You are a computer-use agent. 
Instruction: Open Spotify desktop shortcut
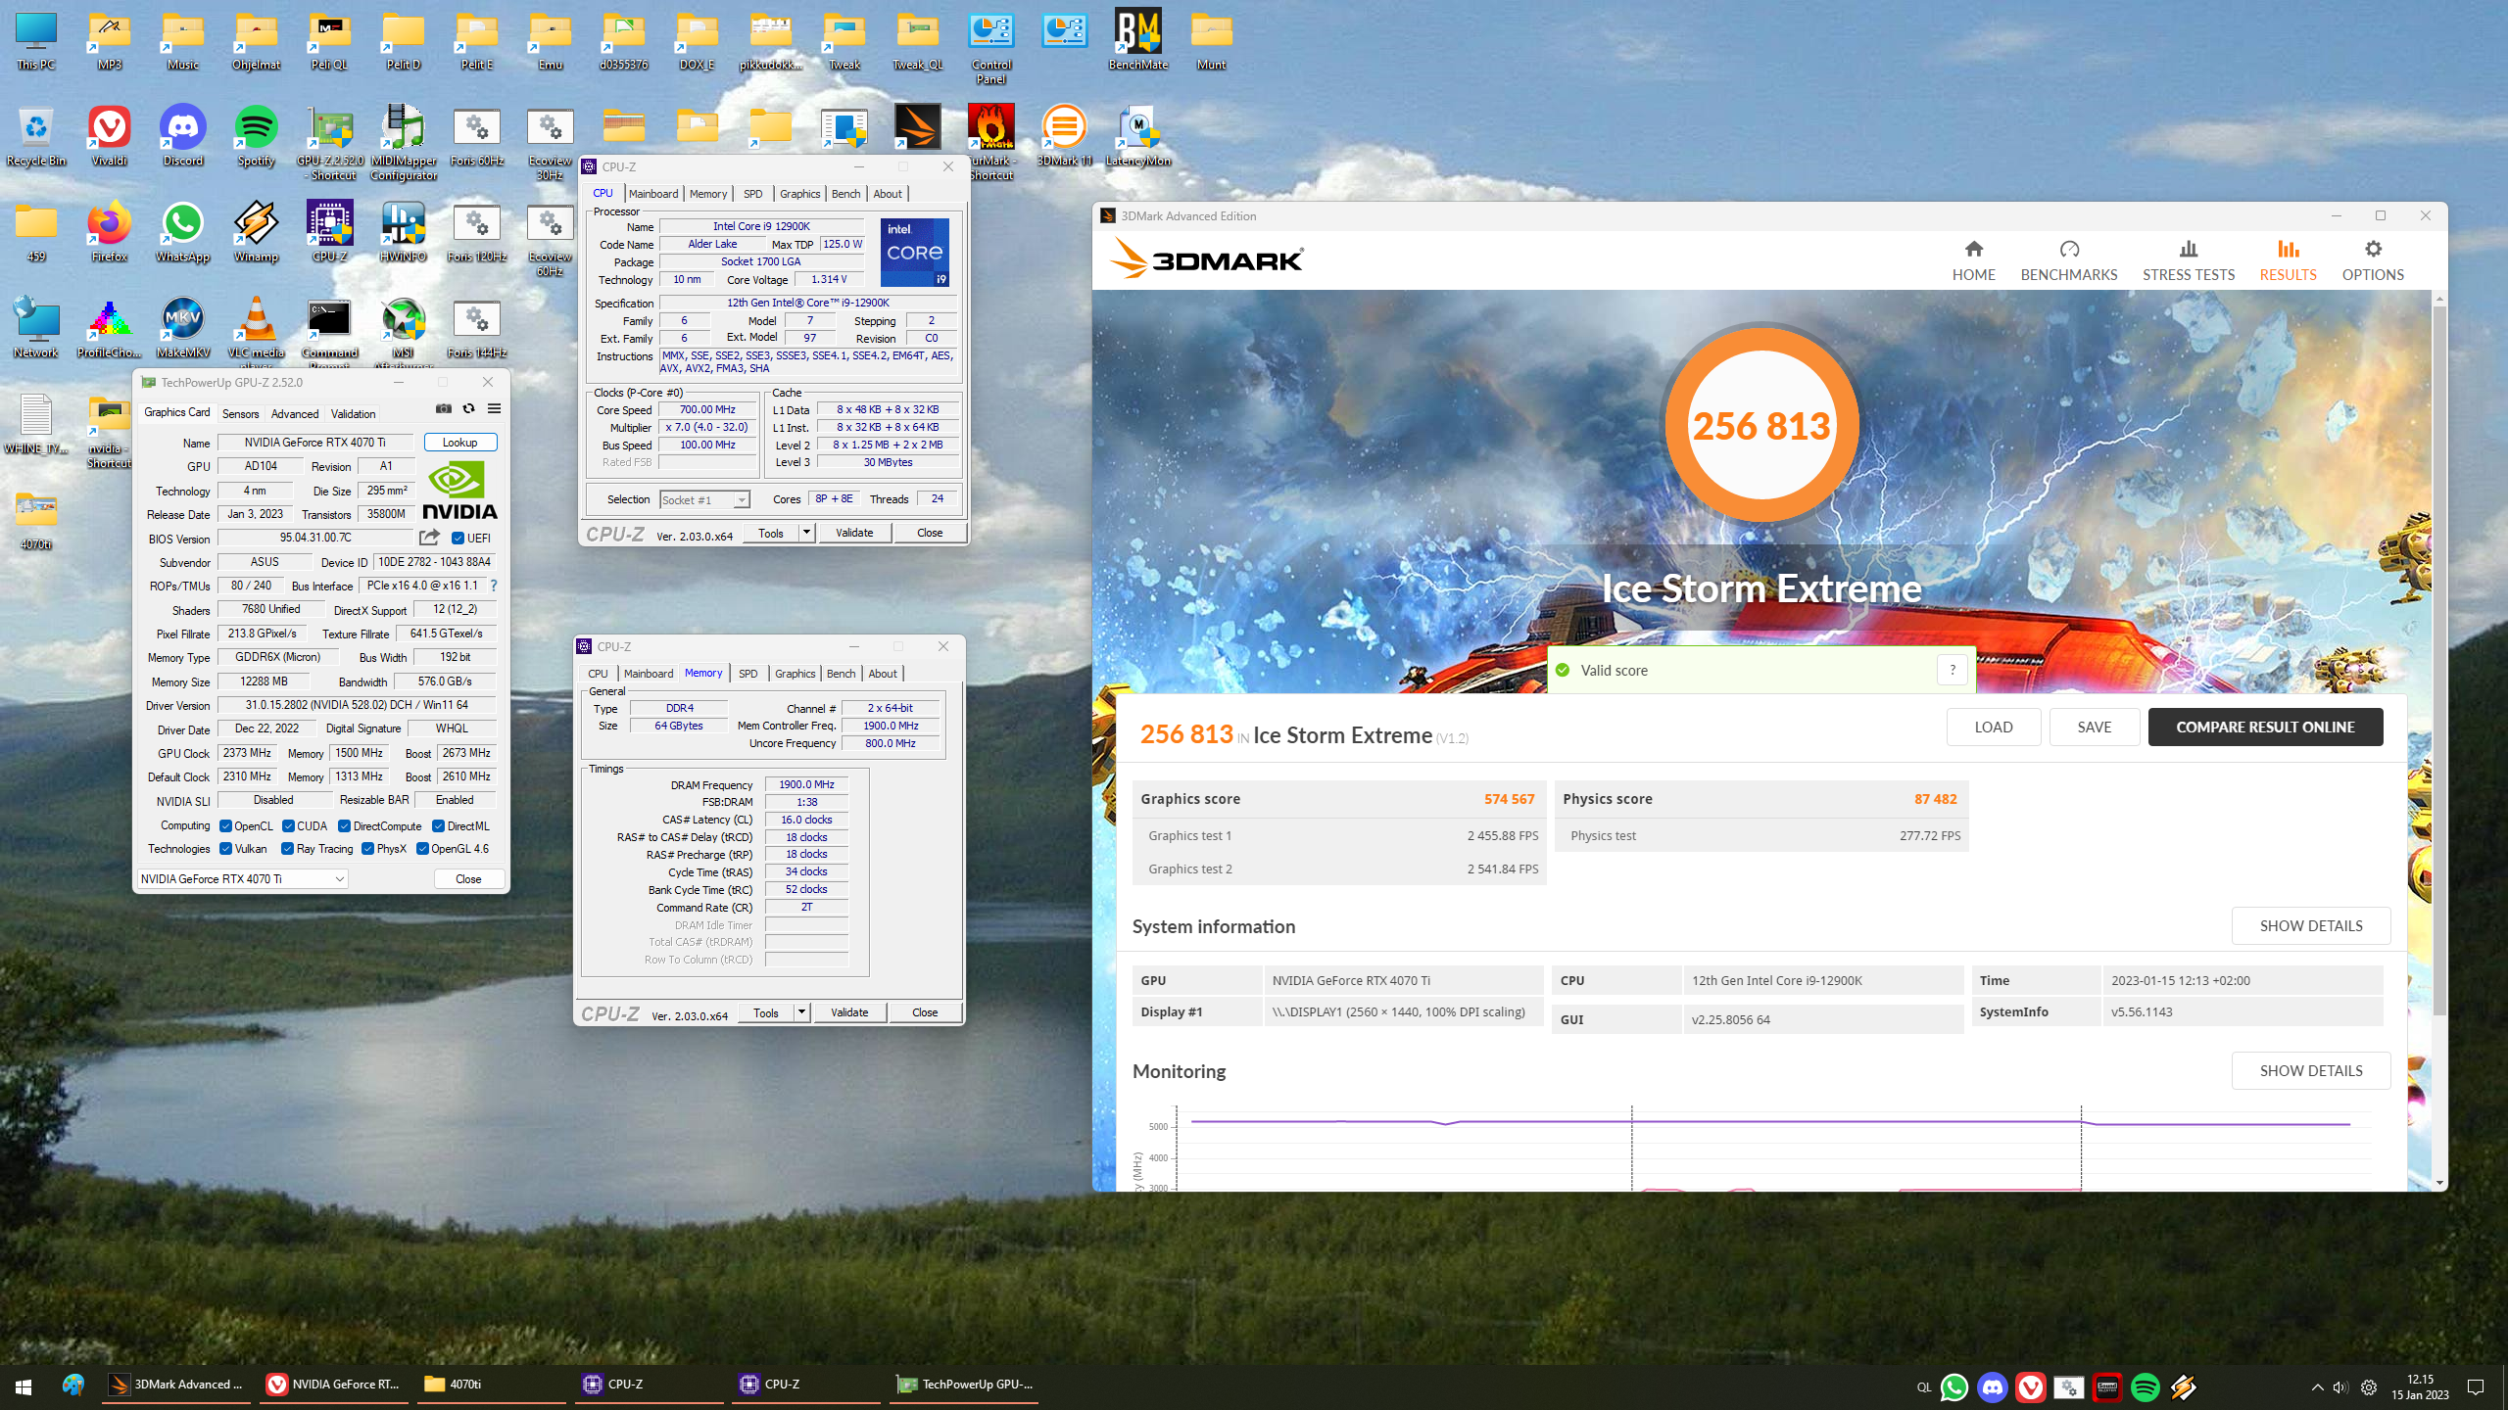(x=256, y=137)
